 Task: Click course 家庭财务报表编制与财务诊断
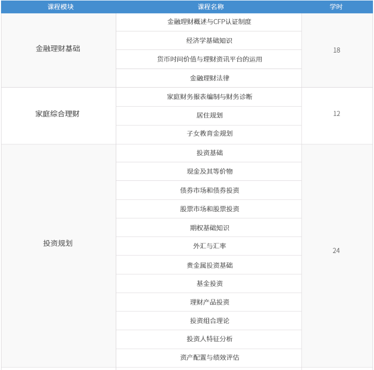tap(209, 96)
